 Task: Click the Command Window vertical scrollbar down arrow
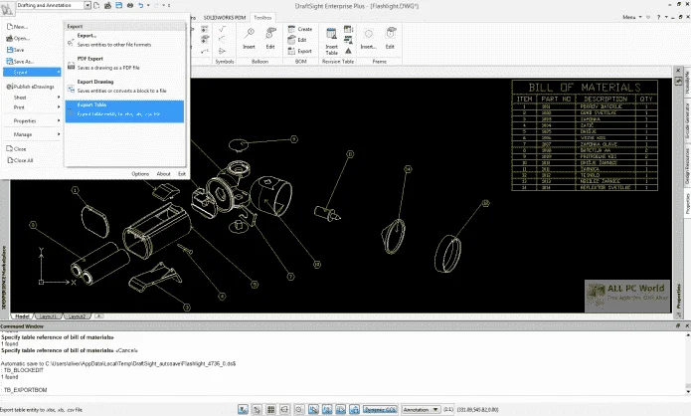click(x=687, y=391)
